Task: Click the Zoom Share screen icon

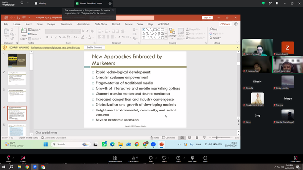Action: 178,158
